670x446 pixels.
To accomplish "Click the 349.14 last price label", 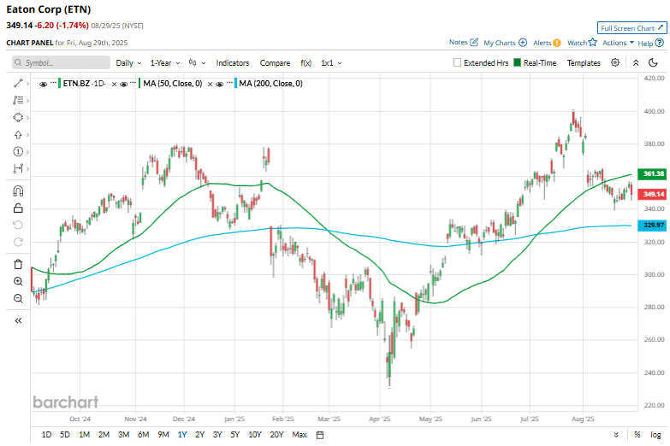I will (652, 194).
